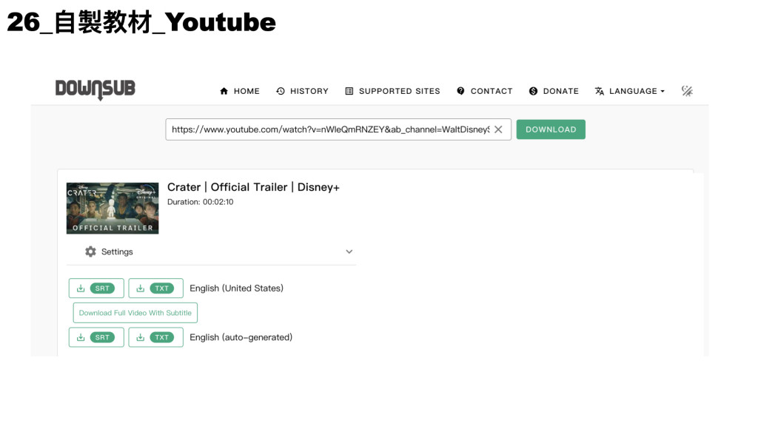This screenshot has width=758, height=426.
Task: Toggle dark mode theme icon
Action: tap(687, 91)
